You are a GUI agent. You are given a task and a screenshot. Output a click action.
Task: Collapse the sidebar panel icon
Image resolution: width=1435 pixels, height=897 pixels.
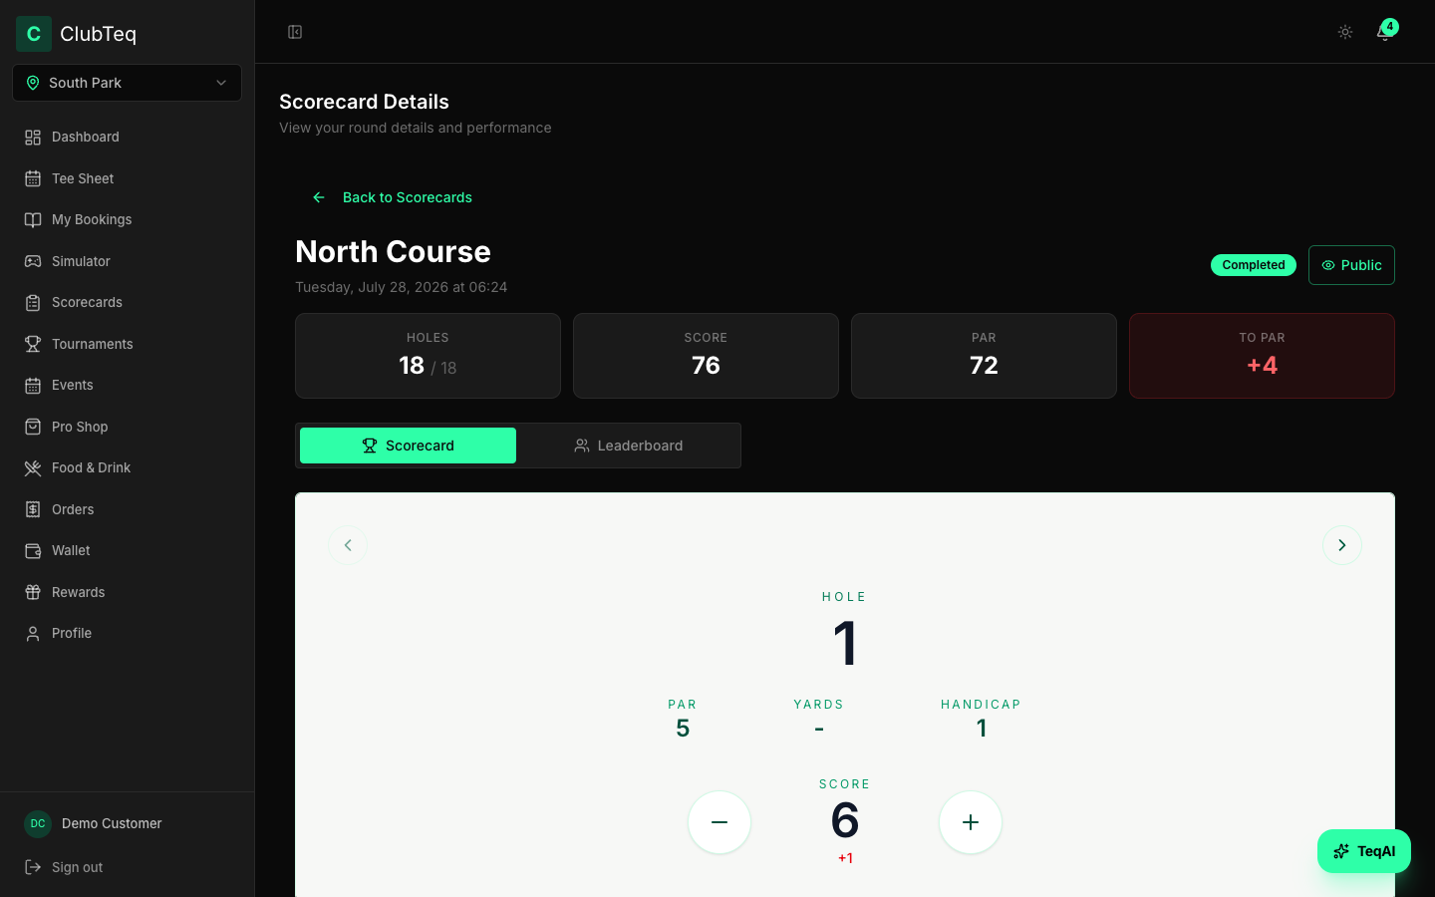295,32
